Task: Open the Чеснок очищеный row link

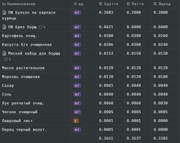Action: pyautogui.click(x=20, y=112)
